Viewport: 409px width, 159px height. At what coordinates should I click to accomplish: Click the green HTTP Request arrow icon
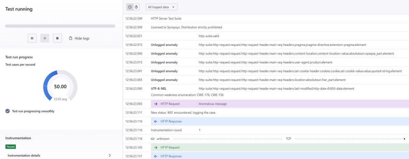156,147
